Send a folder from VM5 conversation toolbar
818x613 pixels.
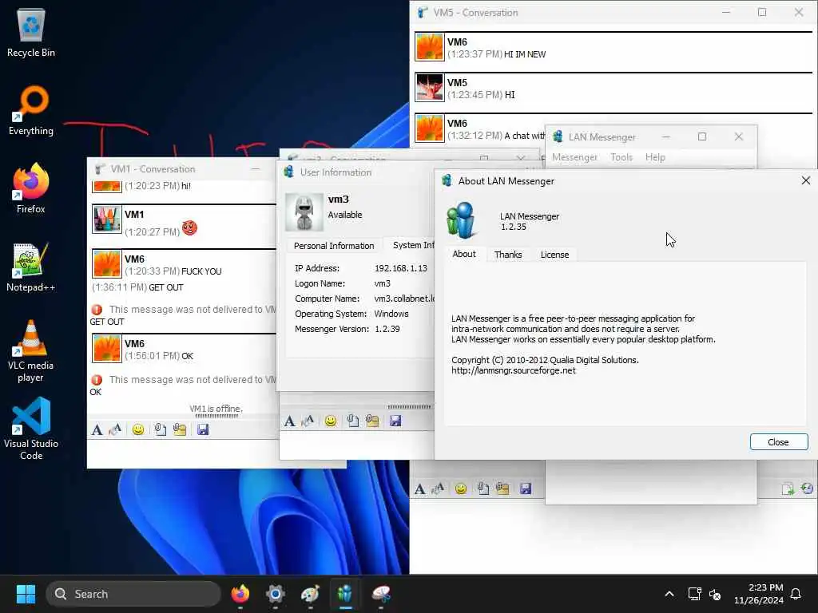click(x=503, y=489)
